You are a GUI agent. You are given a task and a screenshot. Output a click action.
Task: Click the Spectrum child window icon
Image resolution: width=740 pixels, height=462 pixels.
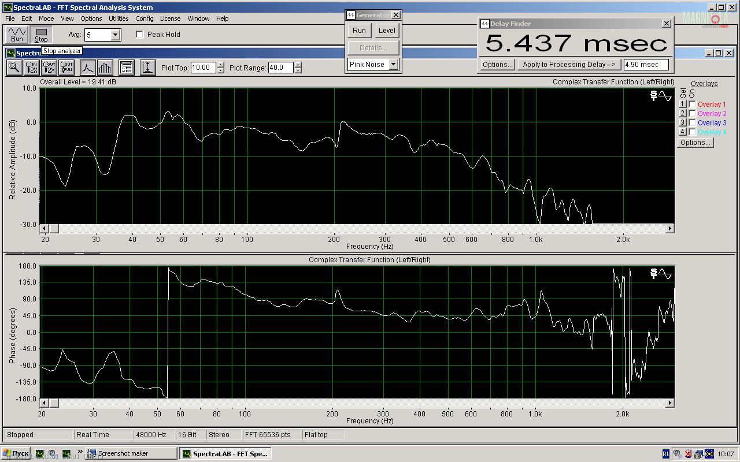point(10,53)
